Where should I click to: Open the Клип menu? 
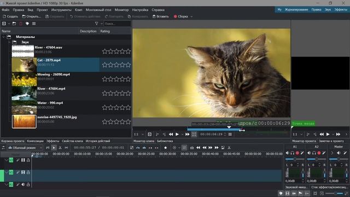tap(79, 10)
